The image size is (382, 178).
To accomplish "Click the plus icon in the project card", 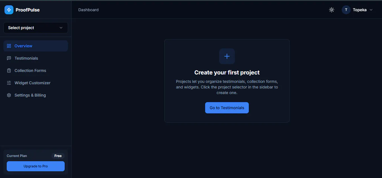I will [227, 56].
